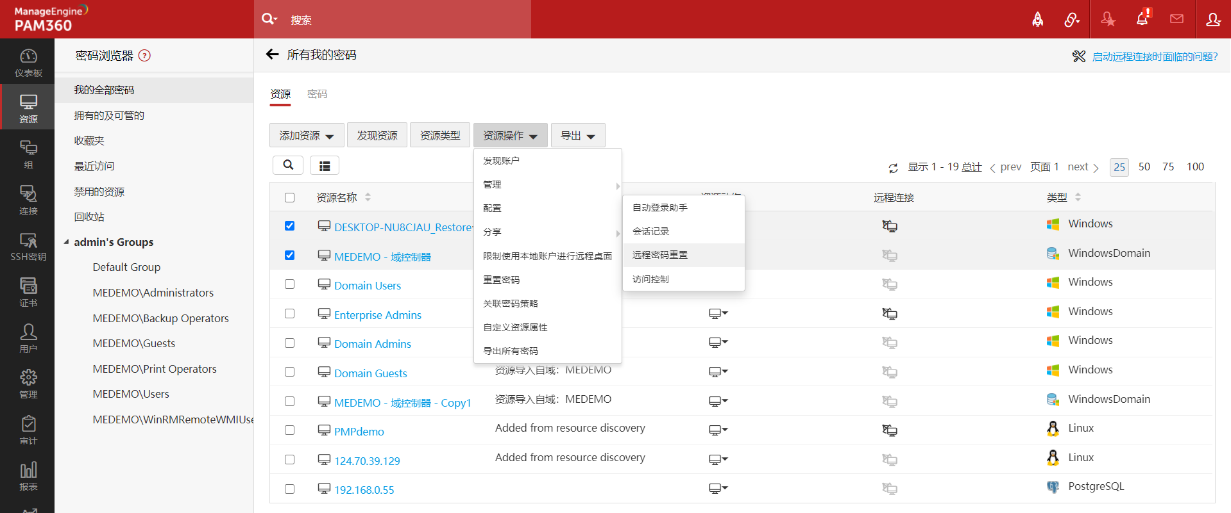1231x513 pixels.
Task: Collapse the 资源操作 dropdown
Action: click(x=510, y=135)
